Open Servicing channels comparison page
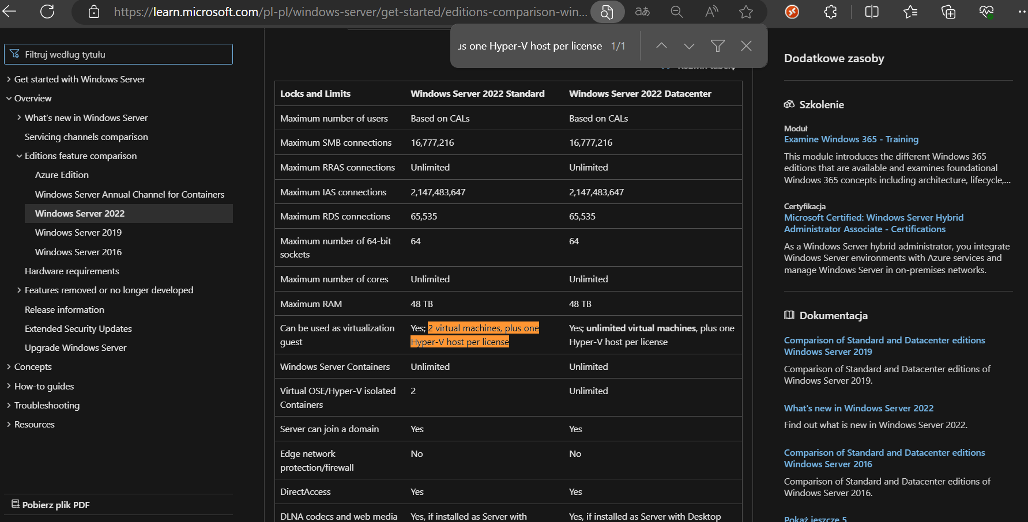1028x522 pixels. [x=86, y=137]
